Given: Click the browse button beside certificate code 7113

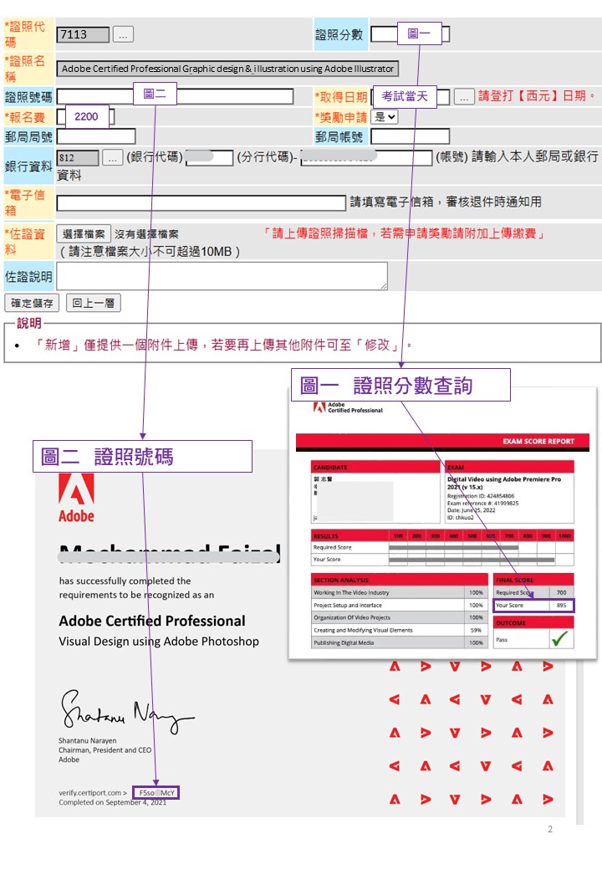Looking at the screenshot, I should coord(123,34).
